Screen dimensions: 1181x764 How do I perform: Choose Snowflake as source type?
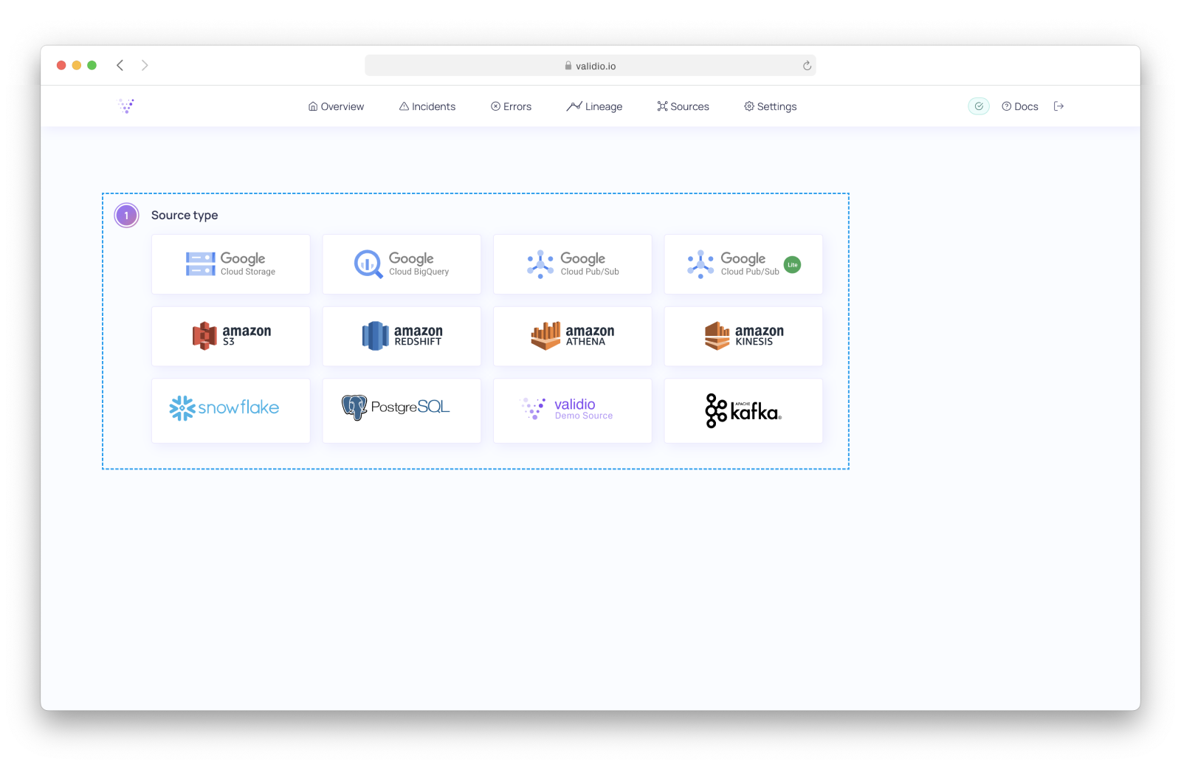point(231,411)
